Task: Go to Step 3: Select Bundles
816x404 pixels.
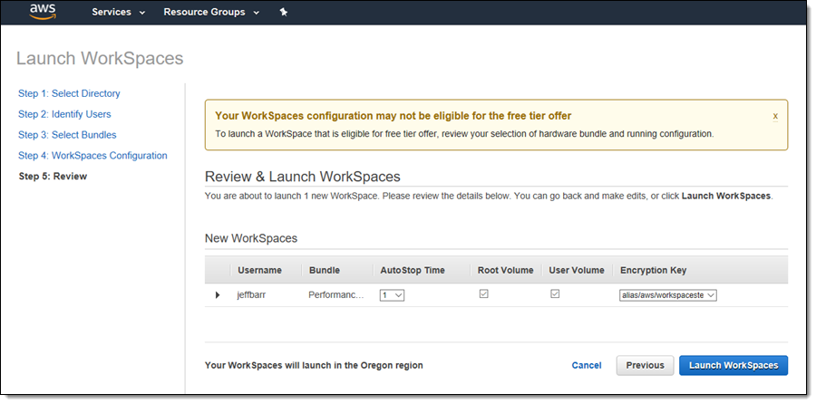Action: point(67,135)
